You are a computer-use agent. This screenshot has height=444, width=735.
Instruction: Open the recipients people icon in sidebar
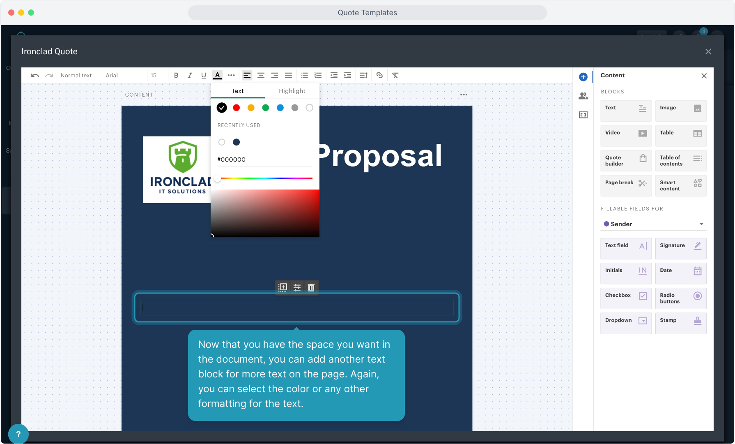(583, 96)
